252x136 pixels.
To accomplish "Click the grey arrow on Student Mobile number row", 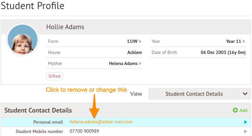I will (x=246, y=132).
